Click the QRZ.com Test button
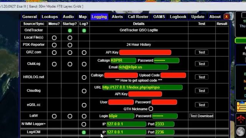 coord(201,52)
